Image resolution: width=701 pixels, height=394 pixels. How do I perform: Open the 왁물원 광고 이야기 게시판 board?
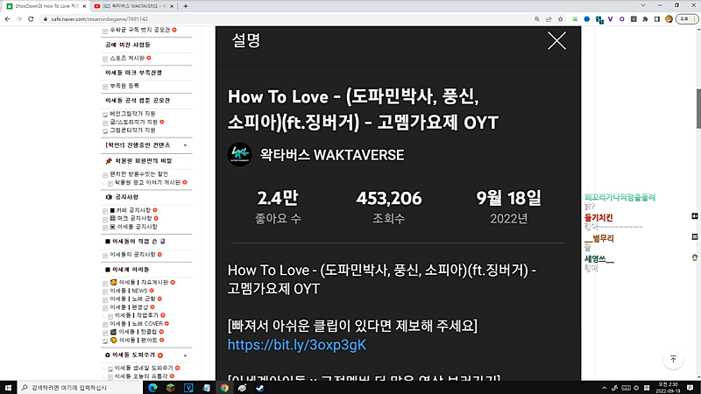coord(147,183)
